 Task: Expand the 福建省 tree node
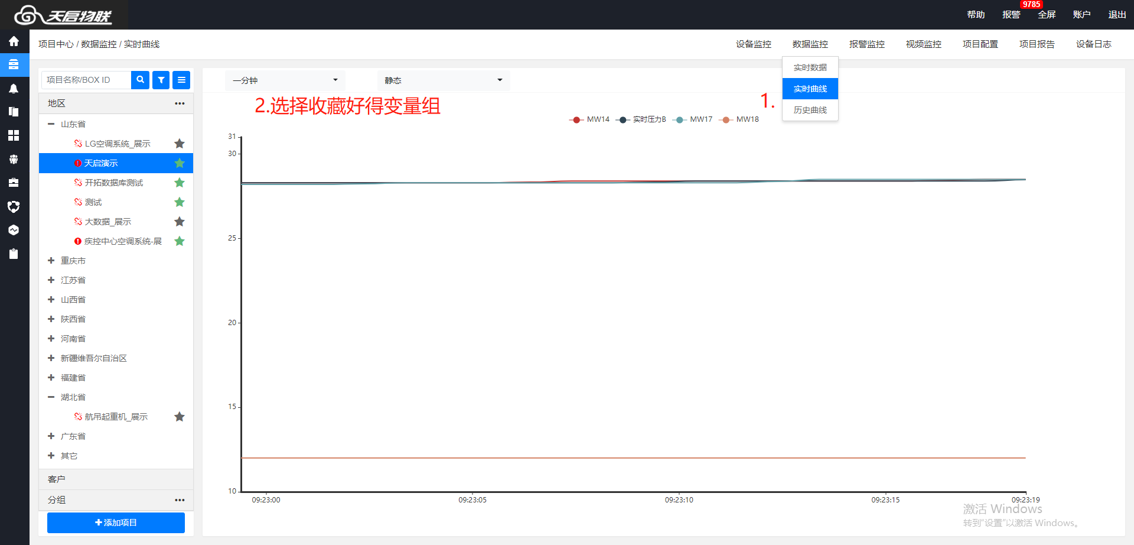click(x=51, y=378)
